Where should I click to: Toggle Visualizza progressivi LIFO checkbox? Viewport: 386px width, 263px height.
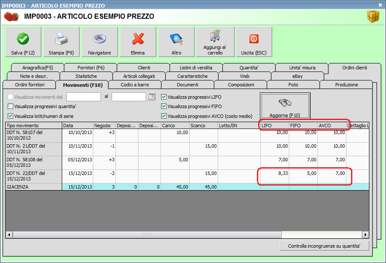pos(164,97)
